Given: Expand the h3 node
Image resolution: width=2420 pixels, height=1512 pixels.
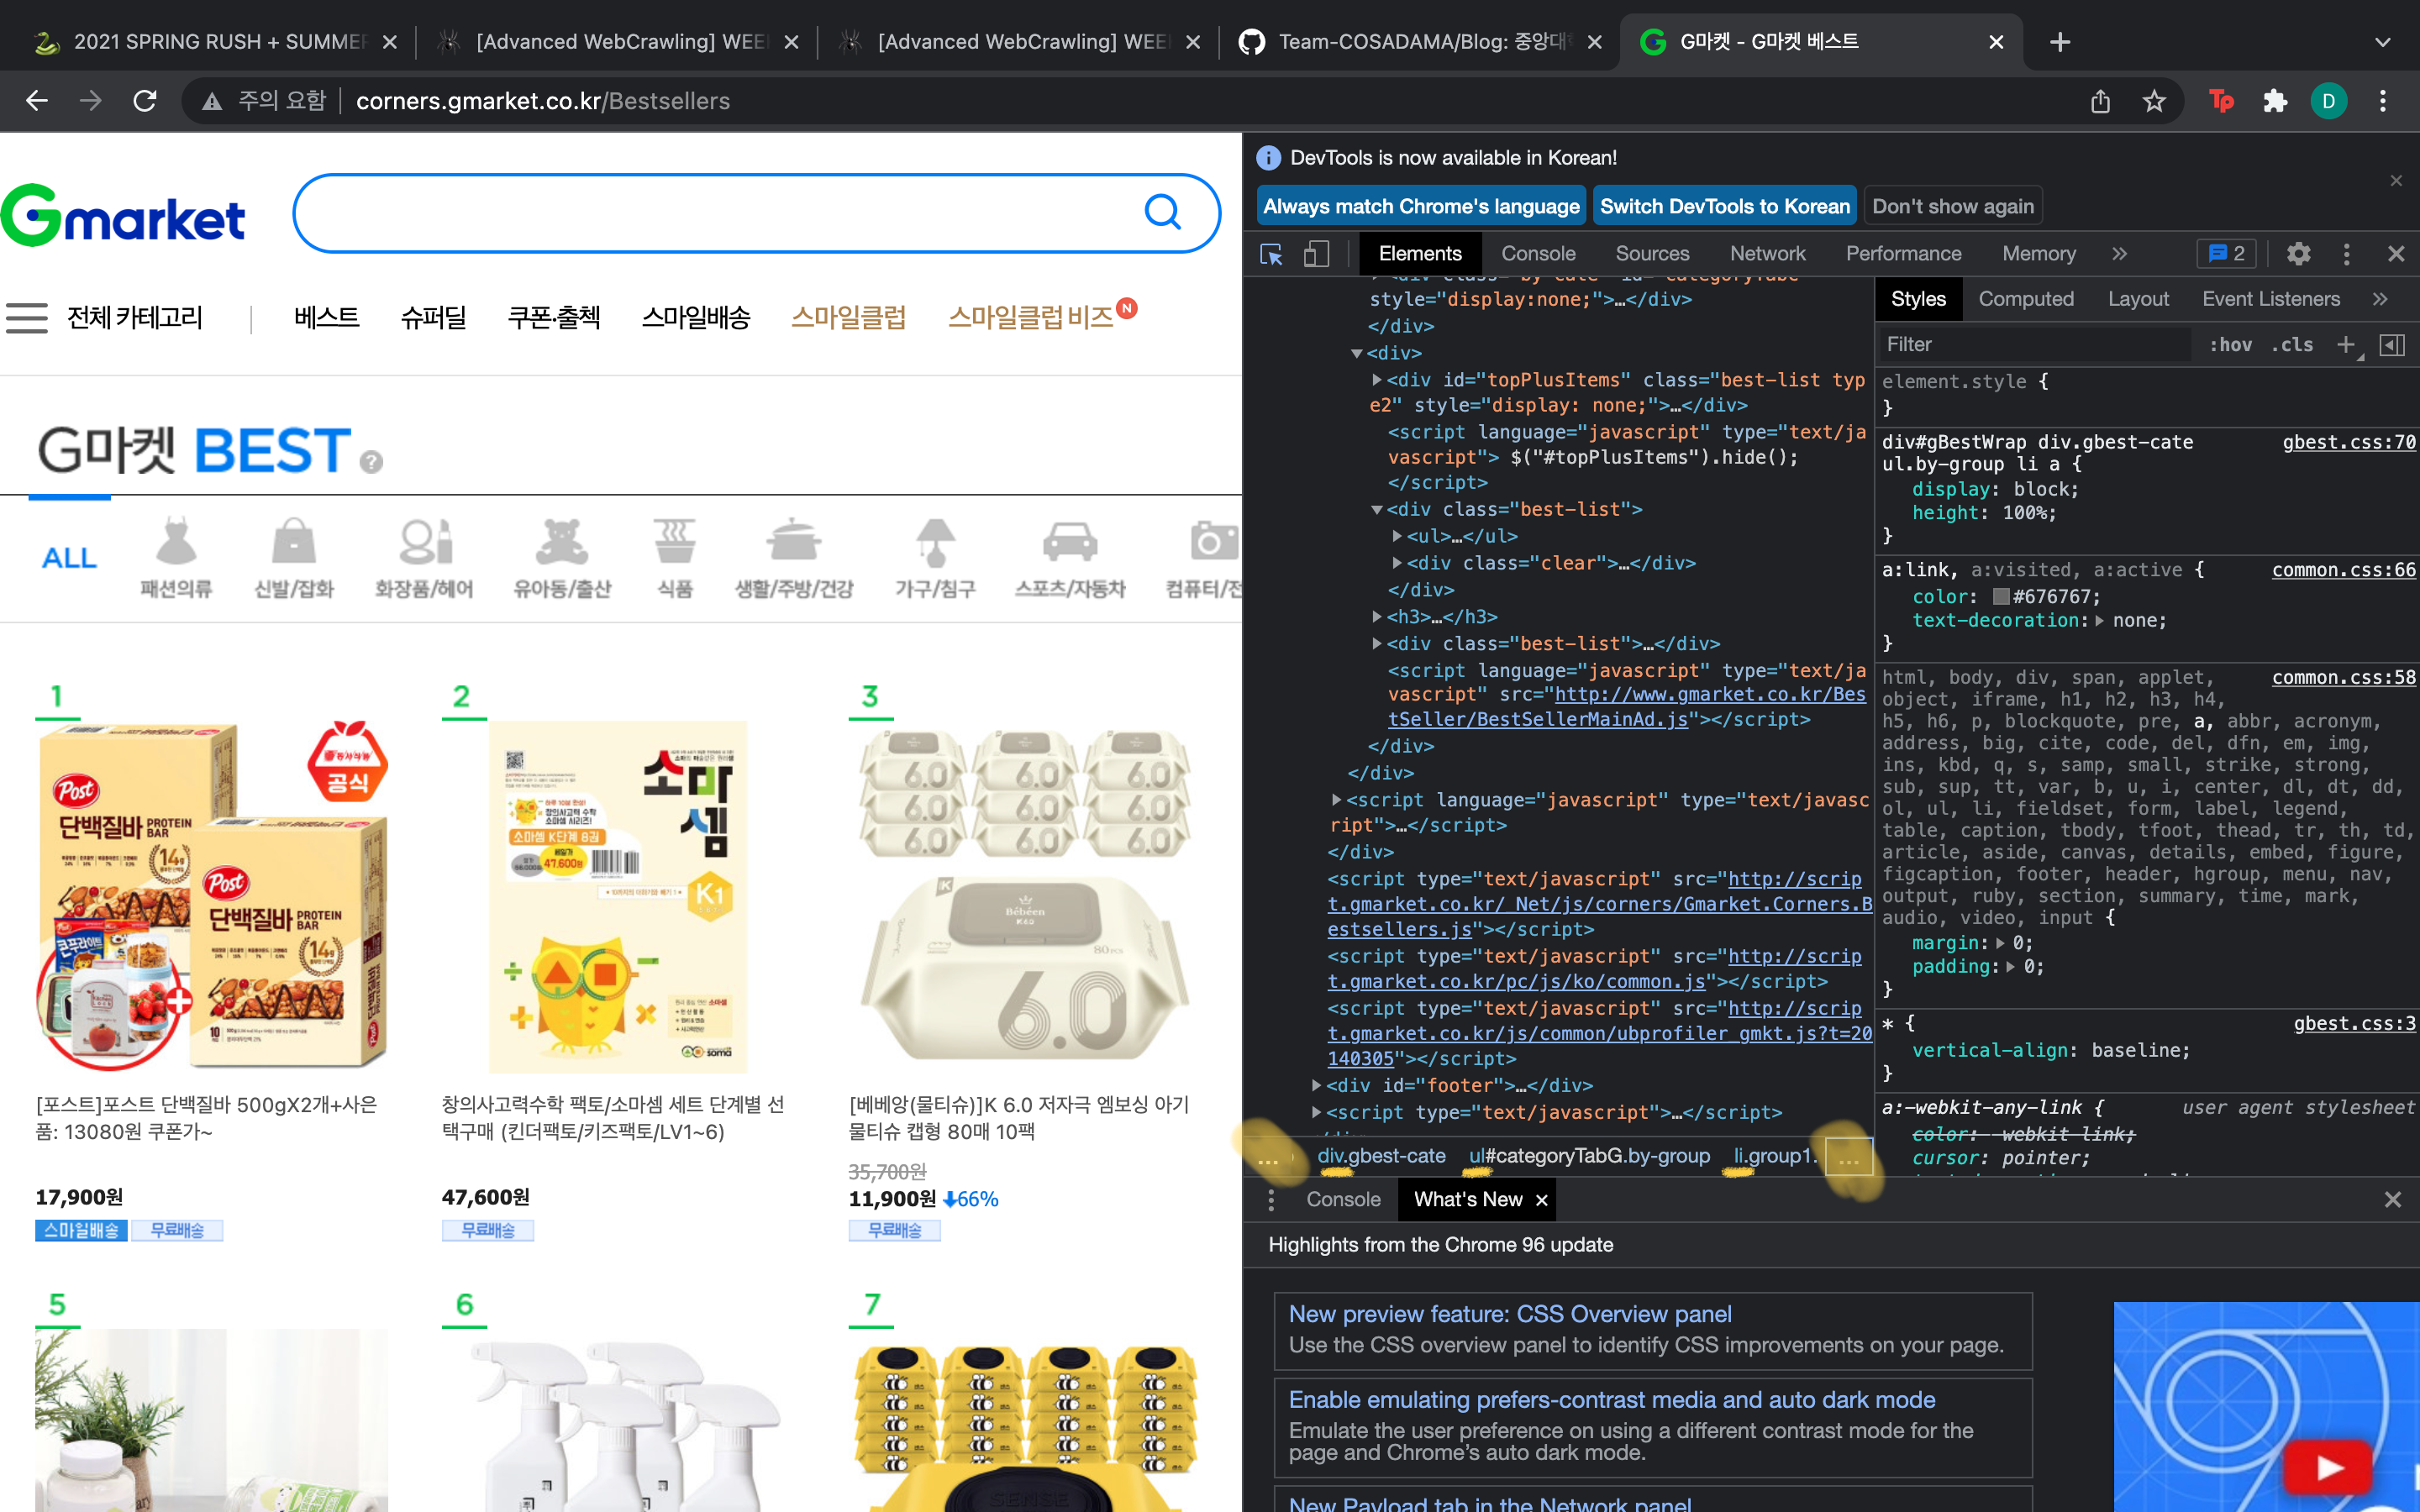Looking at the screenshot, I should tap(1377, 616).
